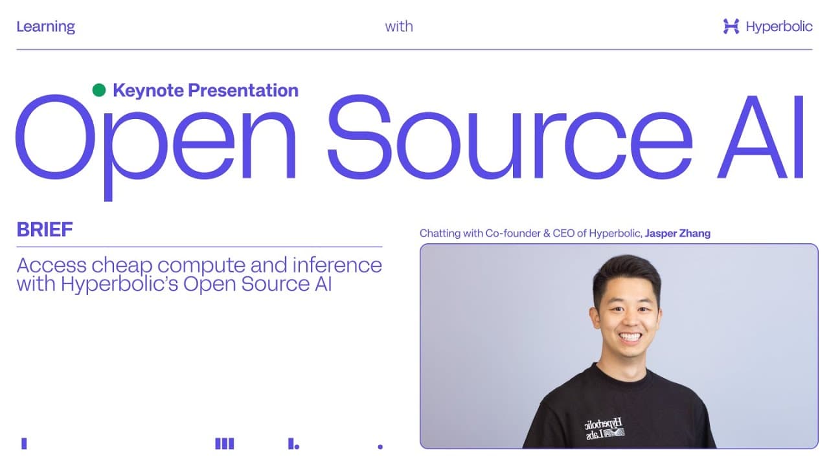The width and height of the screenshot is (829, 466).
Task: Click the BRIEF heading
Action: tap(45, 230)
